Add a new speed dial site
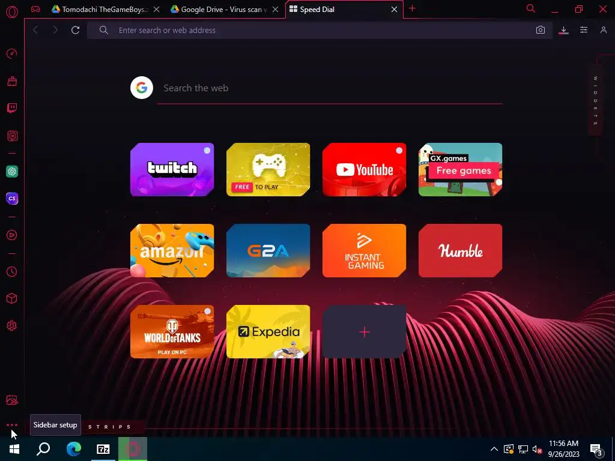 [365, 331]
